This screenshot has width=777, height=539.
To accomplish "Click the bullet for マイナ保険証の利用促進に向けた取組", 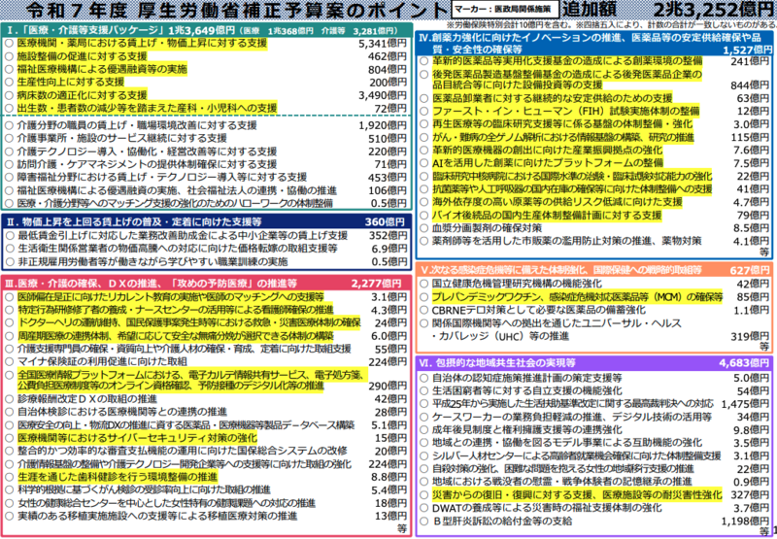I will pos(11,359).
